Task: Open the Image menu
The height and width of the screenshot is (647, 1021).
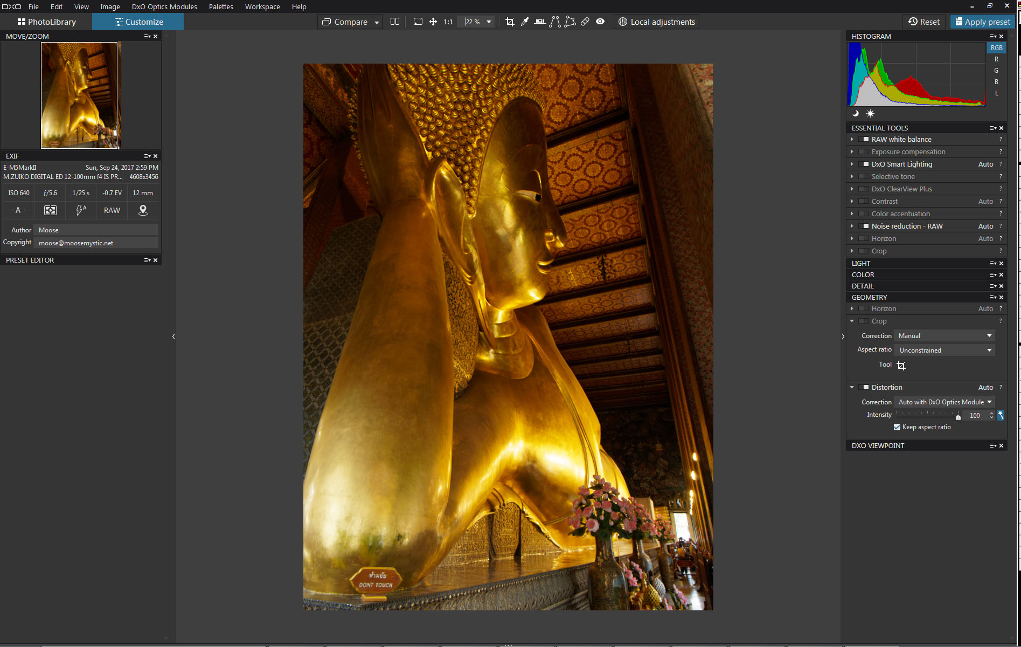Action: pyautogui.click(x=110, y=6)
